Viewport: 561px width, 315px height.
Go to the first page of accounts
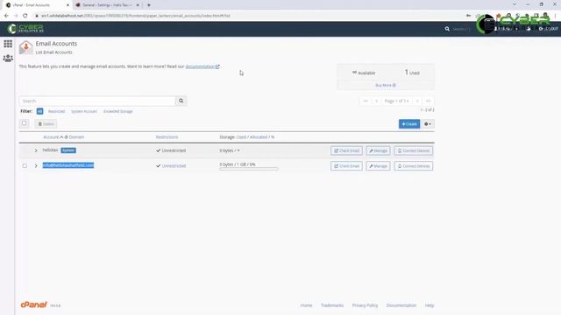[x=366, y=101]
